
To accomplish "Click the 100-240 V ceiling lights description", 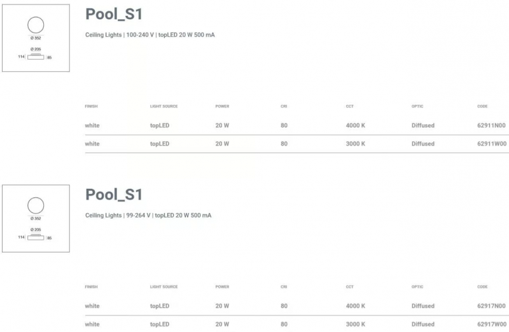I will point(150,35).
